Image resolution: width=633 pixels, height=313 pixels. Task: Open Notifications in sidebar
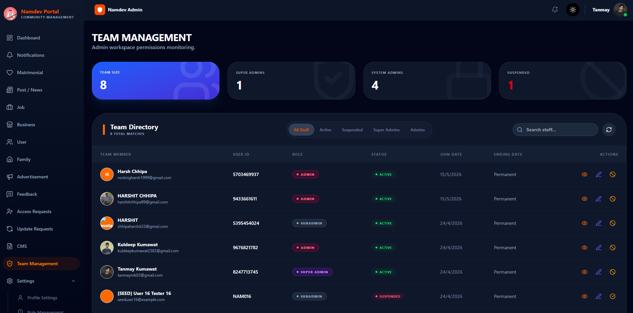coord(41,55)
